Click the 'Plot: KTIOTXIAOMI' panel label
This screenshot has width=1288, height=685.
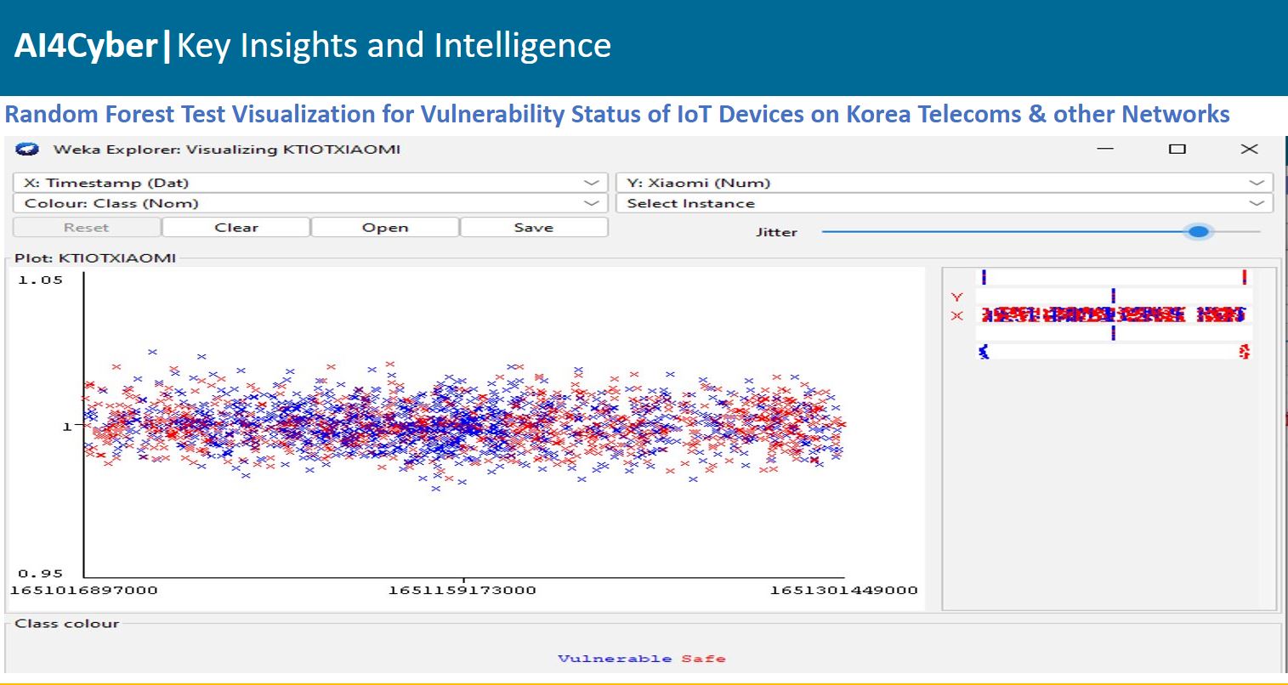(x=95, y=258)
